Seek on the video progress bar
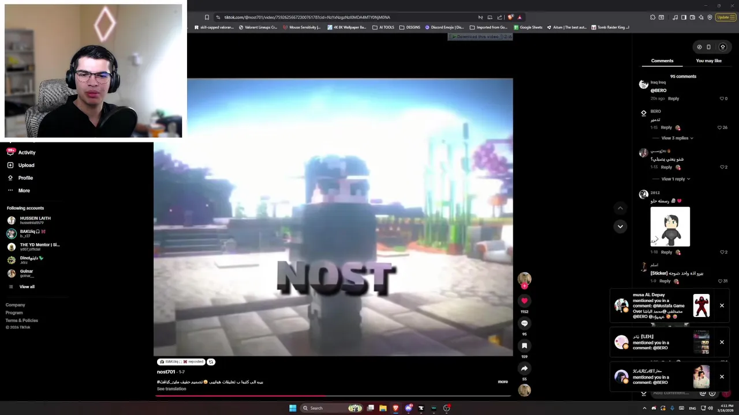Viewport: 739px width, 415px height. (x=333, y=396)
